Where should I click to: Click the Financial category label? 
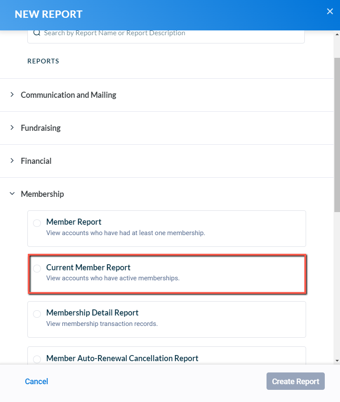click(36, 161)
